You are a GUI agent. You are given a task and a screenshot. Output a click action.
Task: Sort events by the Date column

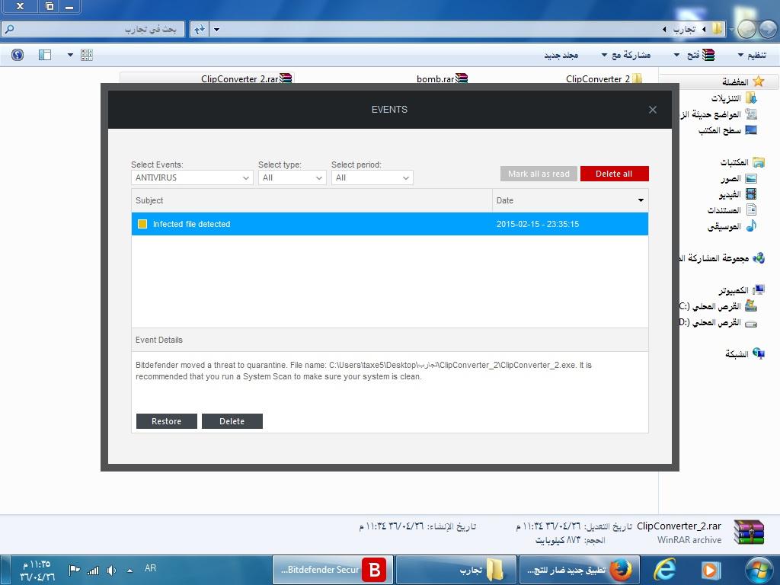pos(570,200)
